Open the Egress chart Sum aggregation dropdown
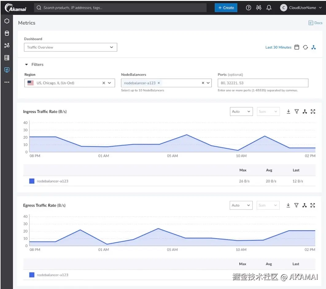Viewport: 326px width, 289px height. (268, 205)
